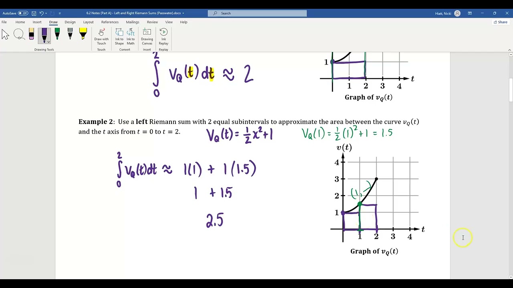Click the "Drawing Tools" group label
The height and width of the screenshot is (288, 513).
[x=44, y=50]
